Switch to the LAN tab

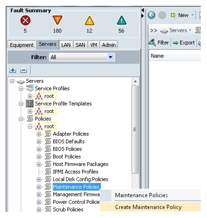tap(66, 45)
